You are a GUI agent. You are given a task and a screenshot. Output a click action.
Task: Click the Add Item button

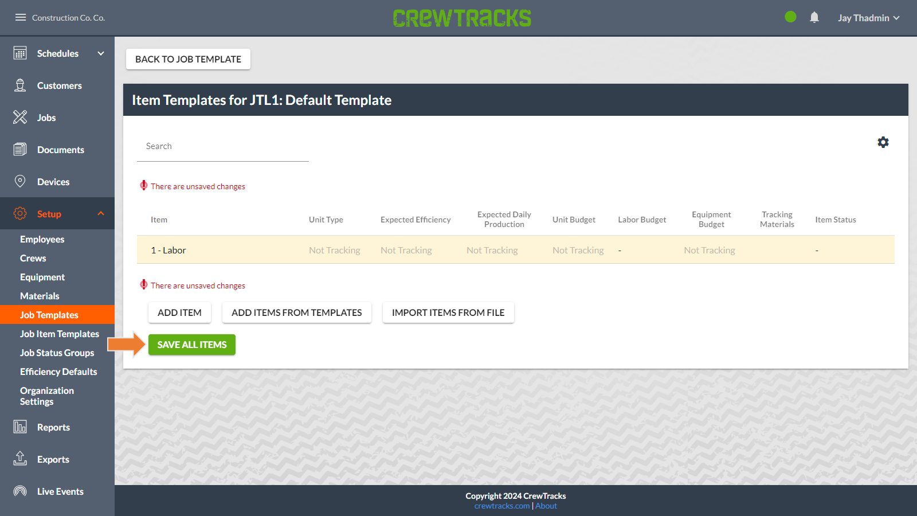point(179,312)
